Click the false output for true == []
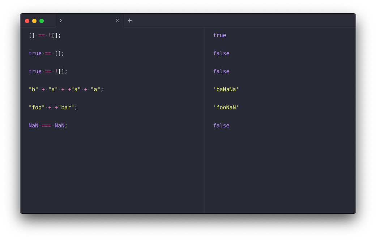Viewport: 376px width, 240px height. point(221,53)
